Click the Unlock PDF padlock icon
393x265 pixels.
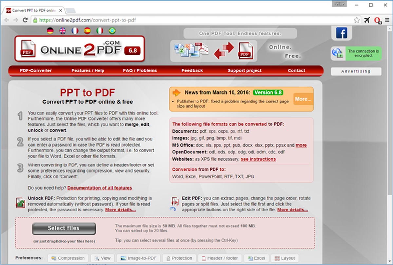(x=20, y=203)
